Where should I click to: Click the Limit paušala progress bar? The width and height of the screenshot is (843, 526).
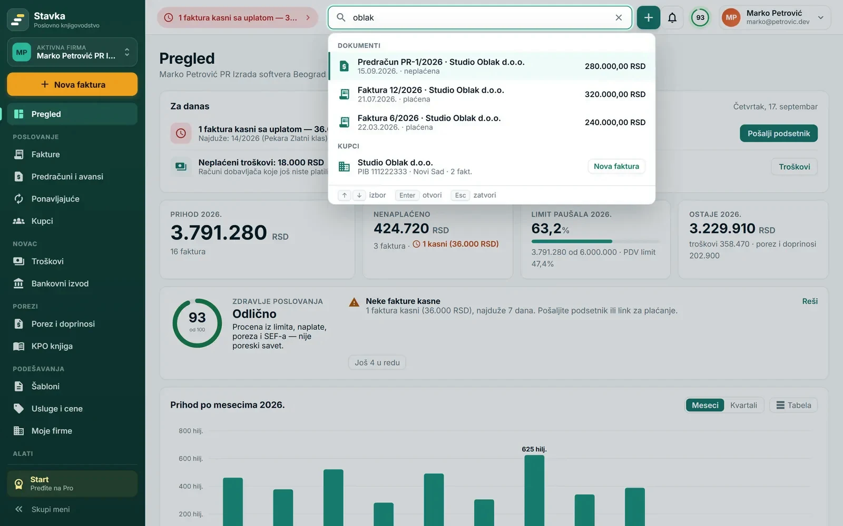click(x=595, y=241)
